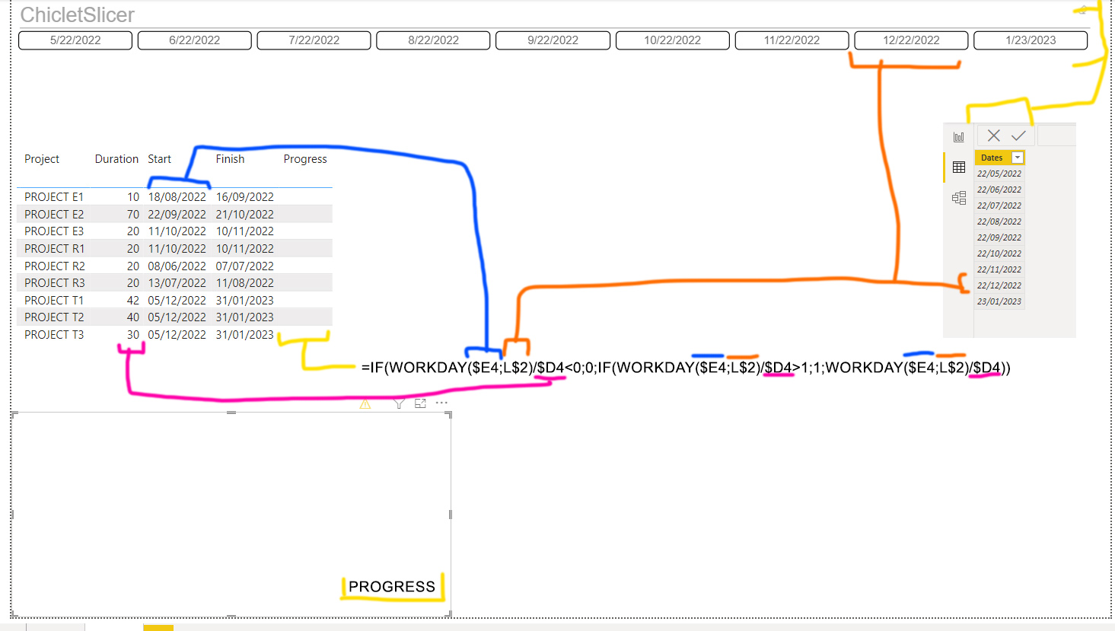Choose the 7/22/2022 slicer button
1115x631 pixels.
314,40
